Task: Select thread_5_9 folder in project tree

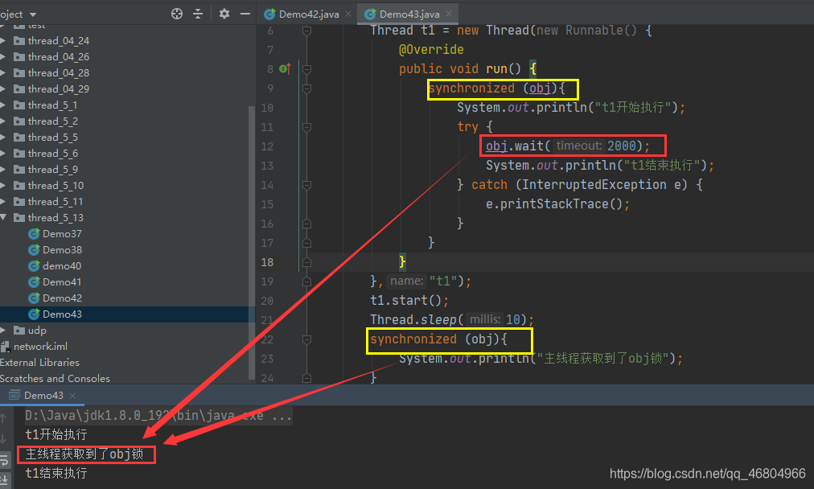Action: click(x=52, y=169)
